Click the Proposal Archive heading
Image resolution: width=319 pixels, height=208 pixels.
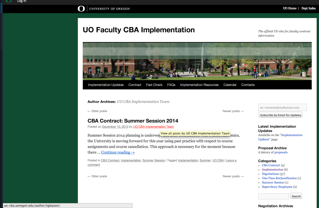click(272, 148)
